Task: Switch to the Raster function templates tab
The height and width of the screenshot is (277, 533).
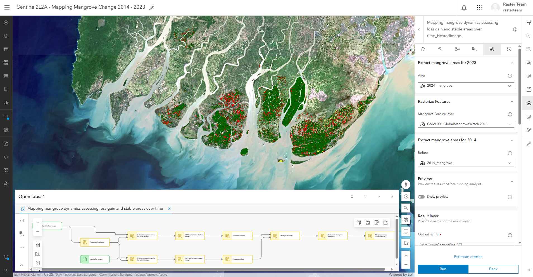Action: point(492,49)
